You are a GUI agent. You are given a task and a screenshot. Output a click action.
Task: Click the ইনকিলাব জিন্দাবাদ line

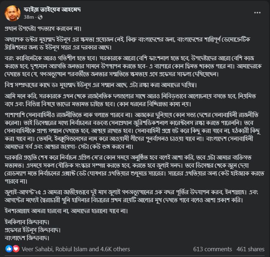(x=27, y=222)
